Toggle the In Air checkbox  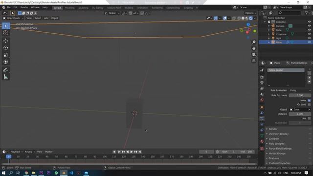point(309,100)
